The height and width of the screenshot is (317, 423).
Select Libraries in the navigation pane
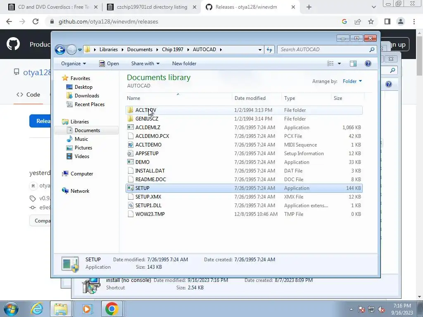coord(80,122)
